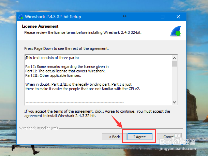Click the disabled maximize button in title bar
208x156 pixels.
coord(163,17)
